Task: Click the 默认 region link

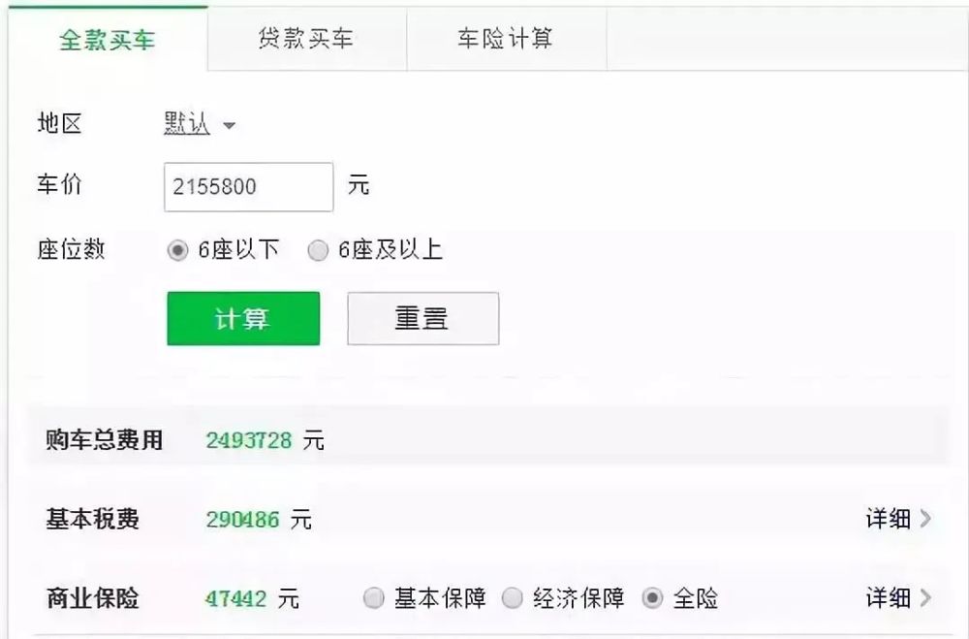Action: (x=187, y=123)
